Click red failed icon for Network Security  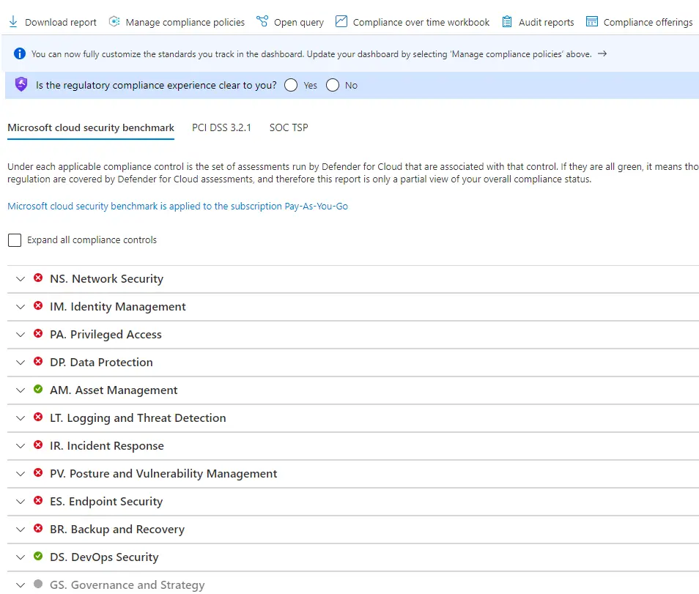tap(38, 278)
